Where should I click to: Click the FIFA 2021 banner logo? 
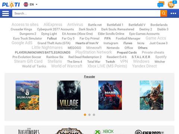150,132
